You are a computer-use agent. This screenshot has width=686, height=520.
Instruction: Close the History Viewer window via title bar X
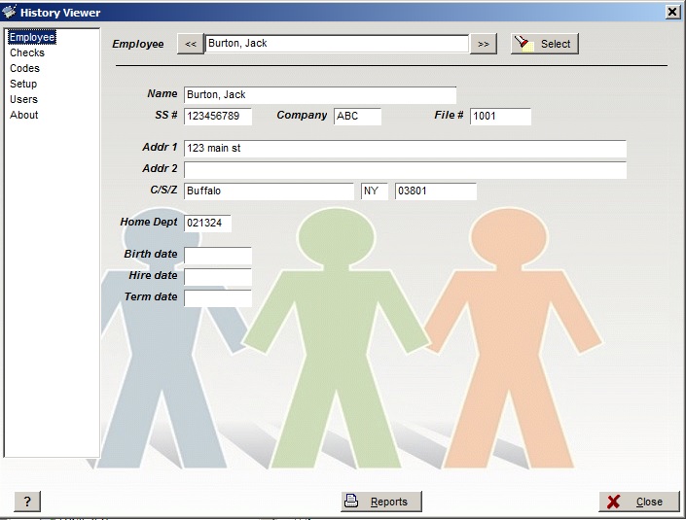[672, 12]
